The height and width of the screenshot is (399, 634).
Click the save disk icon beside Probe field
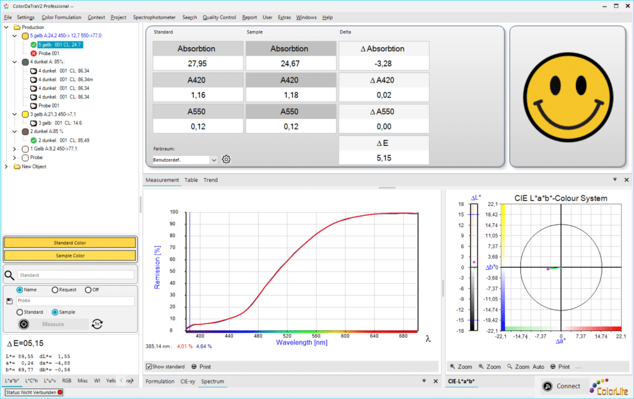tap(10, 301)
